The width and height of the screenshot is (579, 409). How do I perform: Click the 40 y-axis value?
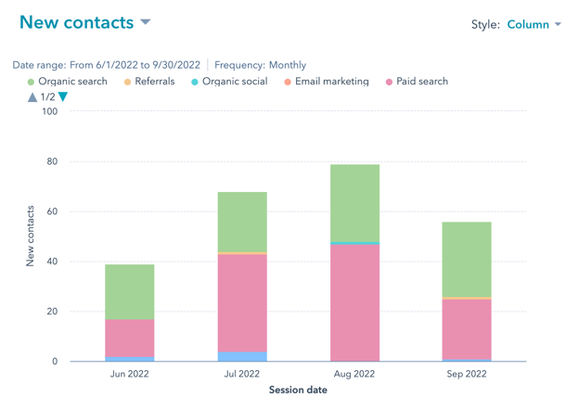(x=52, y=262)
